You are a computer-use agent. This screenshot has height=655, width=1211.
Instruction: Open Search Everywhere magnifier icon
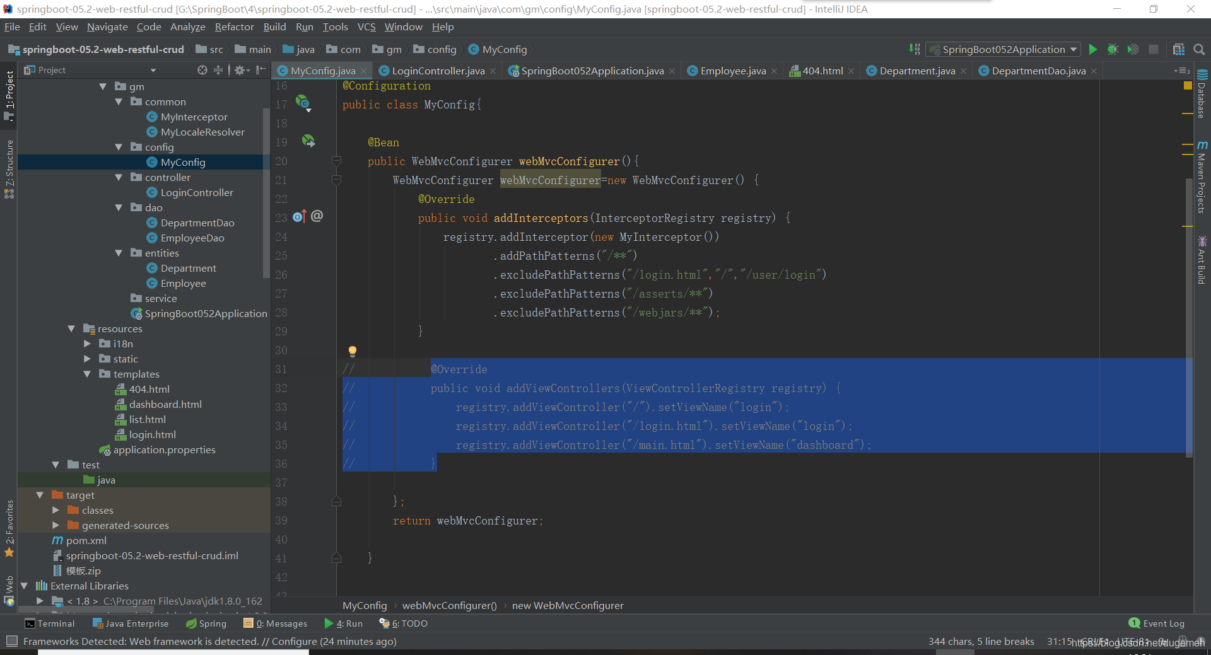pos(1199,49)
